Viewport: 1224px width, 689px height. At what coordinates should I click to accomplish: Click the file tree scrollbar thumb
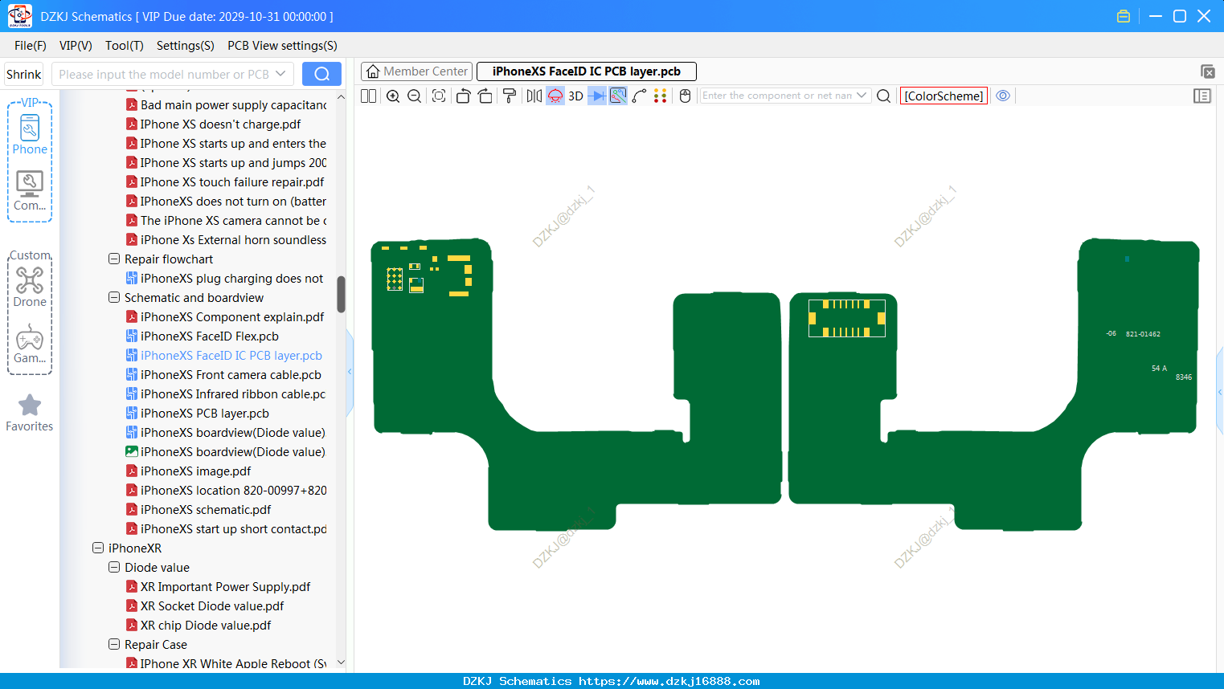pyautogui.click(x=341, y=294)
